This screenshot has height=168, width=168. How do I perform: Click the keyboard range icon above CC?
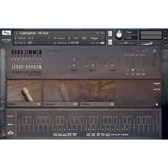(157, 83)
